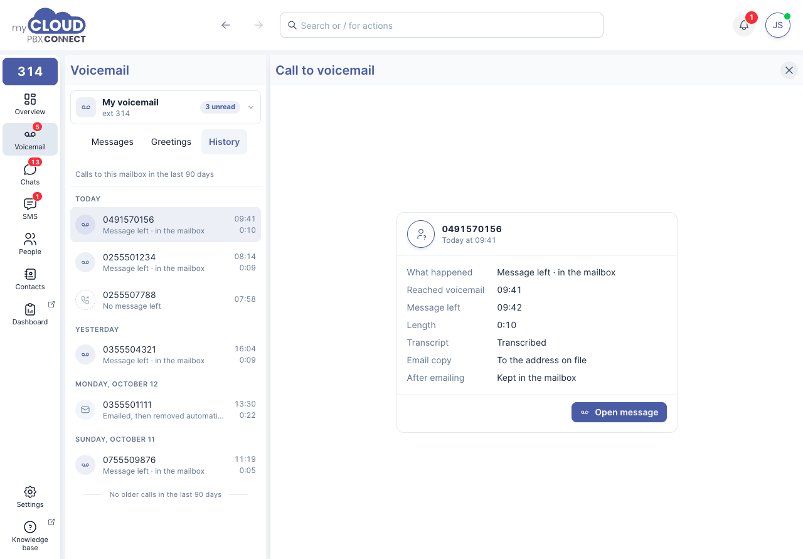
Task: Click the notifications bell icon
Action: pos(744,25)
